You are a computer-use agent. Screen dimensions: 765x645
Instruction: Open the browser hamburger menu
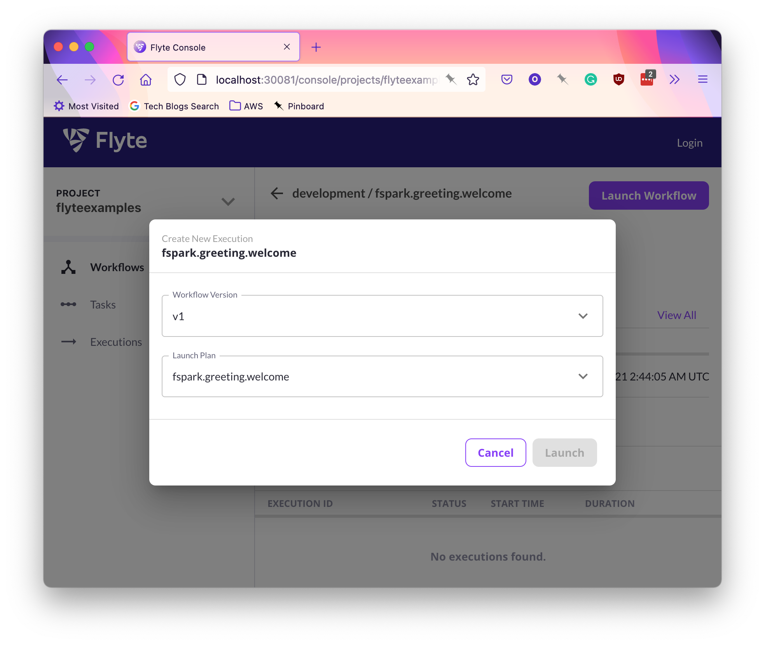pos(702,79)
